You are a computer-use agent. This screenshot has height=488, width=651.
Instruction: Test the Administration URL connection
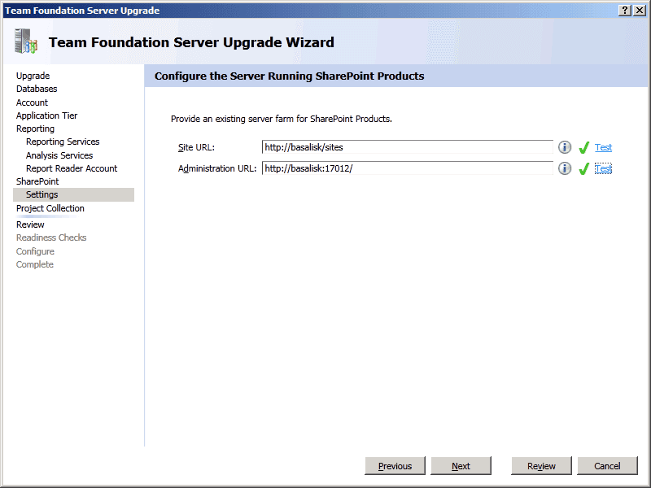(x=603, y=168)
